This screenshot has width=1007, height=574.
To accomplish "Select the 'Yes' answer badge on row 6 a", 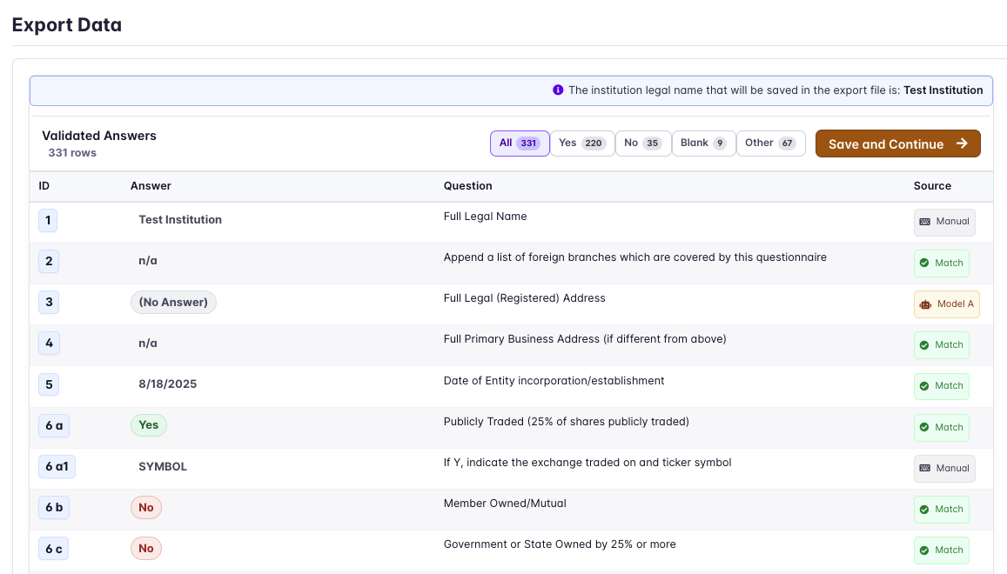I will (x=148, y=425).
